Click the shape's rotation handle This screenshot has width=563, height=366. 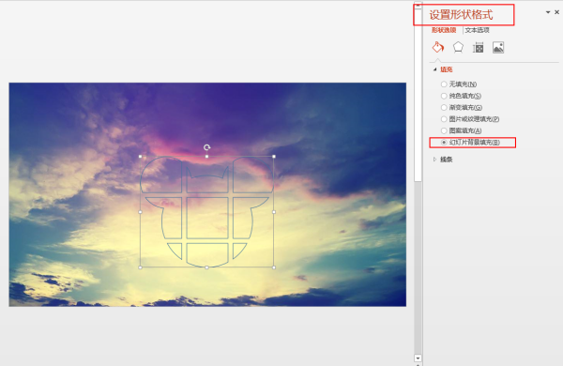click(x=206, y=147)
